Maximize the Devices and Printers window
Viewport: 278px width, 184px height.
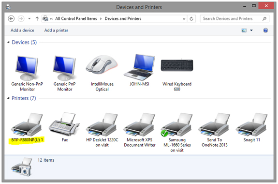coord(254,6)
